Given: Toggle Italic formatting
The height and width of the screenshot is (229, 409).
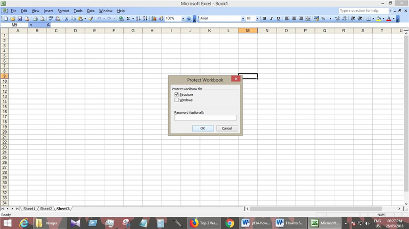Looking at the screenshot, I should (x=271, y=18).
